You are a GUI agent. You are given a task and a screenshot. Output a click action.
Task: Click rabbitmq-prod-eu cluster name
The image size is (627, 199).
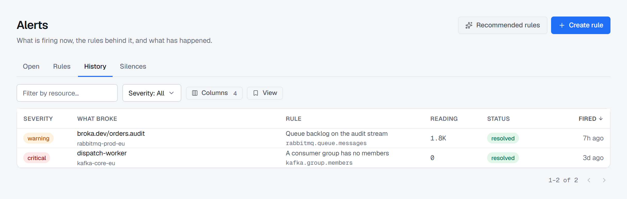pyautogui.click(x=101, y=144)
